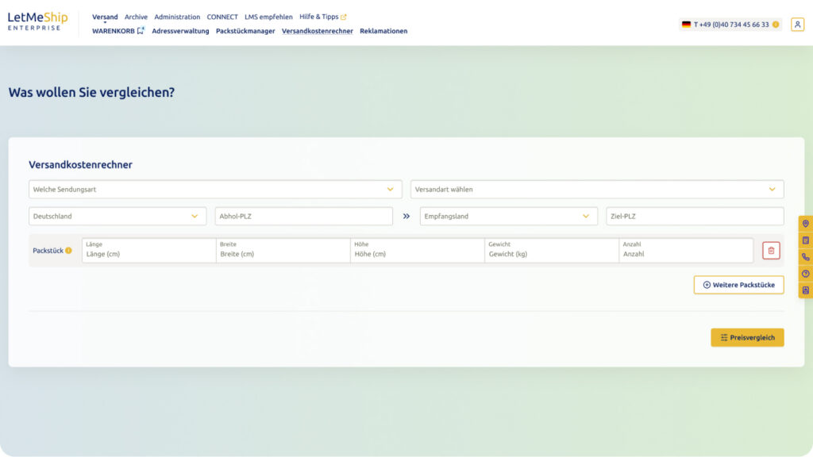
Task: Open the Deutschland origin country dropdown
Action: [x=118, y=217]
